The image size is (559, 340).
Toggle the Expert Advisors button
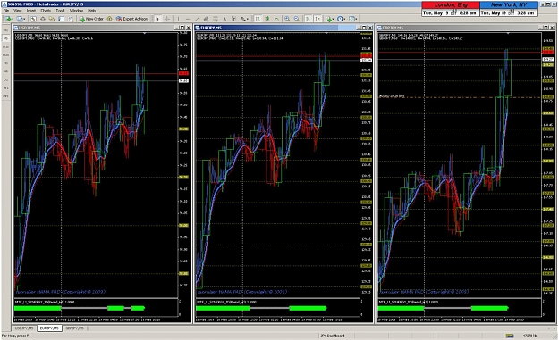[x=132, y=19]
